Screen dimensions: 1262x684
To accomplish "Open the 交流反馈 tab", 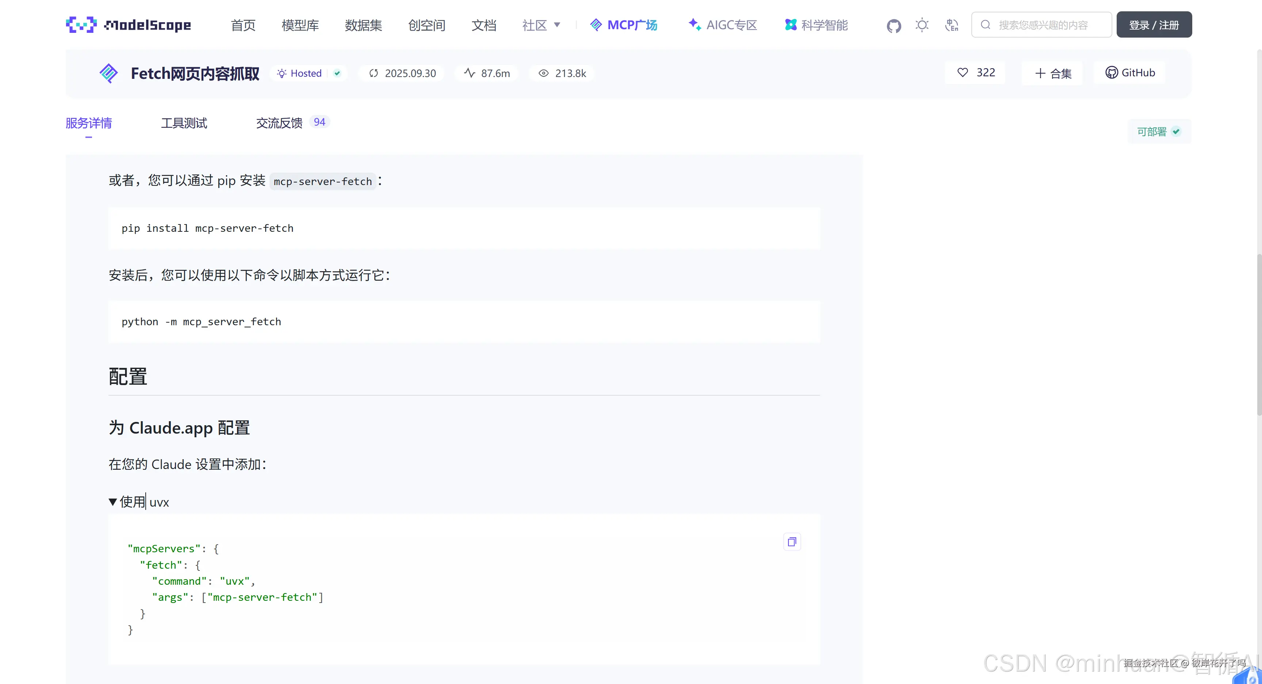I will [x=279, y=123].
